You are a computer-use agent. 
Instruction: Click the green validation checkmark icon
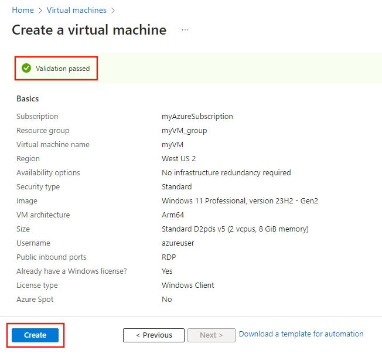pyautogui.click(x=26, y=69)
